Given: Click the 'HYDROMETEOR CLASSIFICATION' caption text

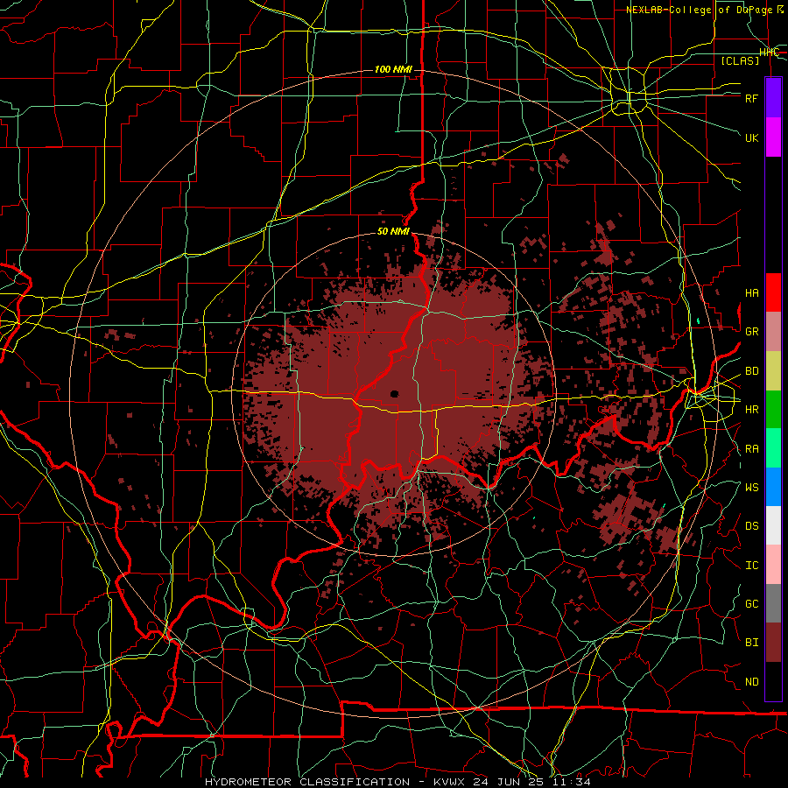Looking at the screenshot, I should [x=307, y=782].
